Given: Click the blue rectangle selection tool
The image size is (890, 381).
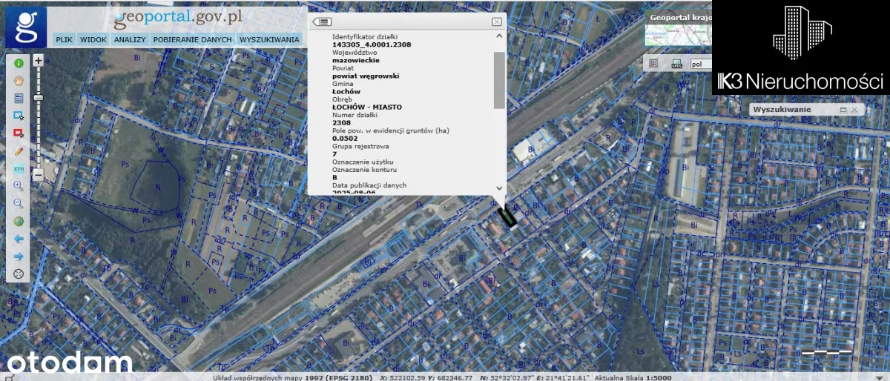Looking at the screenshot, I should click(x=19, y=116).
